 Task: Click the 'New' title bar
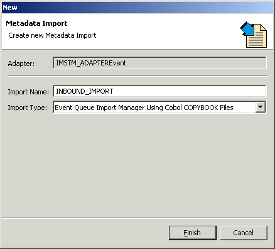137,8
